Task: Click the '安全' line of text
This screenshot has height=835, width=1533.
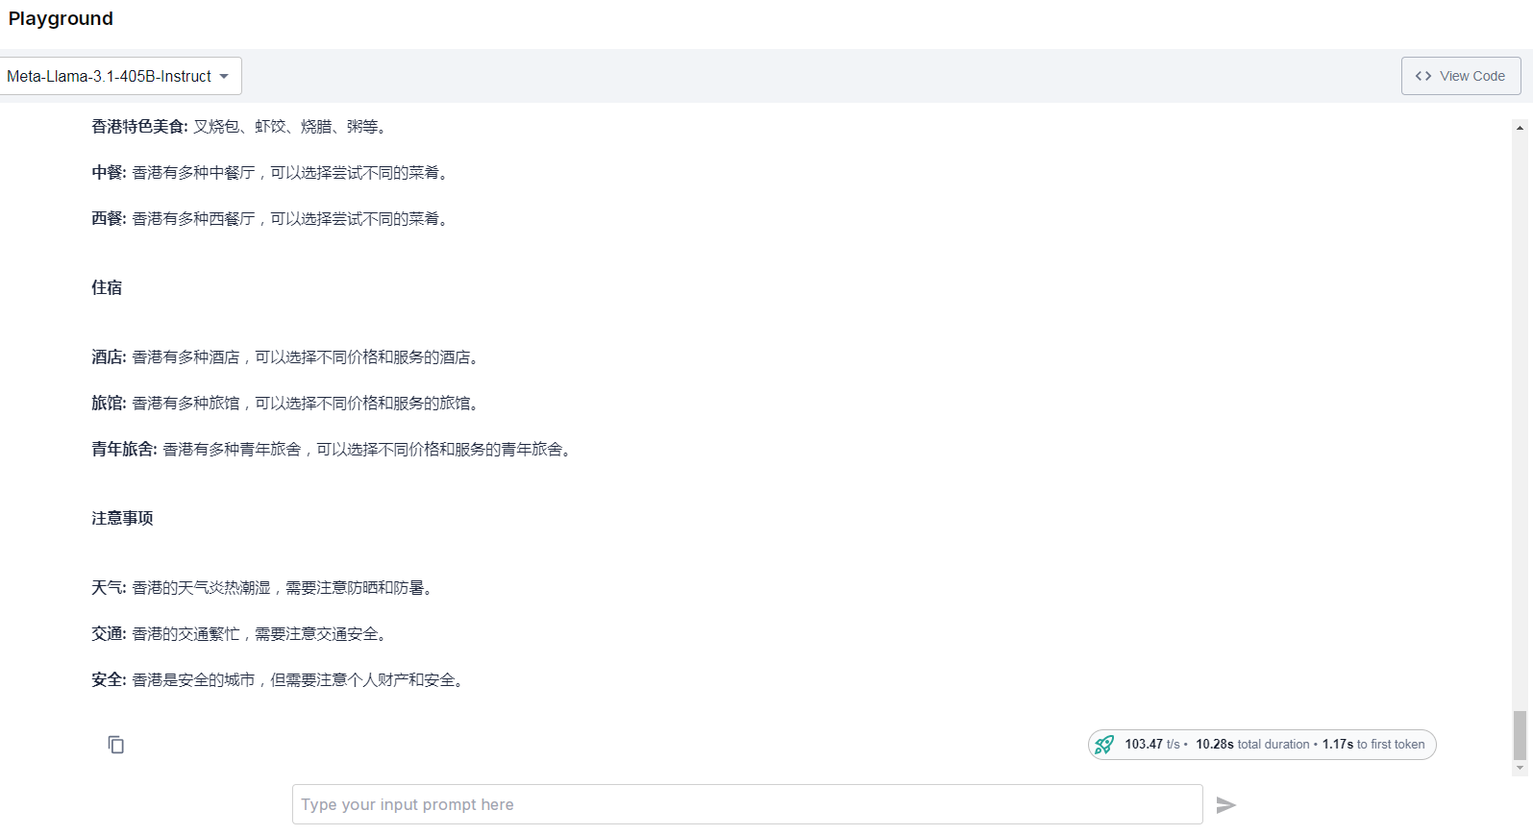Action: tap(279, 679)
